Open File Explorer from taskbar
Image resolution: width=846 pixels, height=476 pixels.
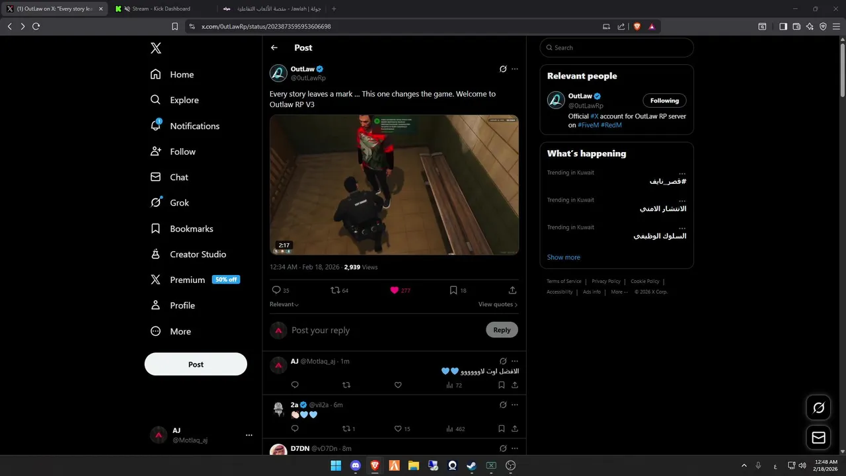pos(414,465)
